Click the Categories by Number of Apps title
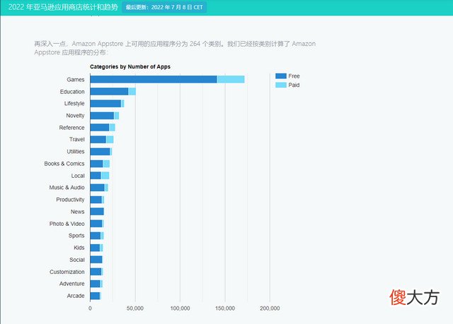 pos(130,66)
